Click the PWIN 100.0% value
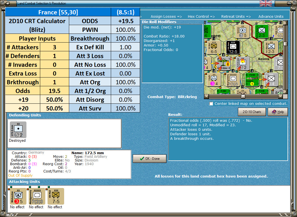This screenshot has height=217, width=297. [126, 30]
